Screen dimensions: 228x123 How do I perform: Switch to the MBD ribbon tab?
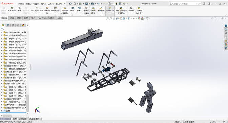[59, 18]
